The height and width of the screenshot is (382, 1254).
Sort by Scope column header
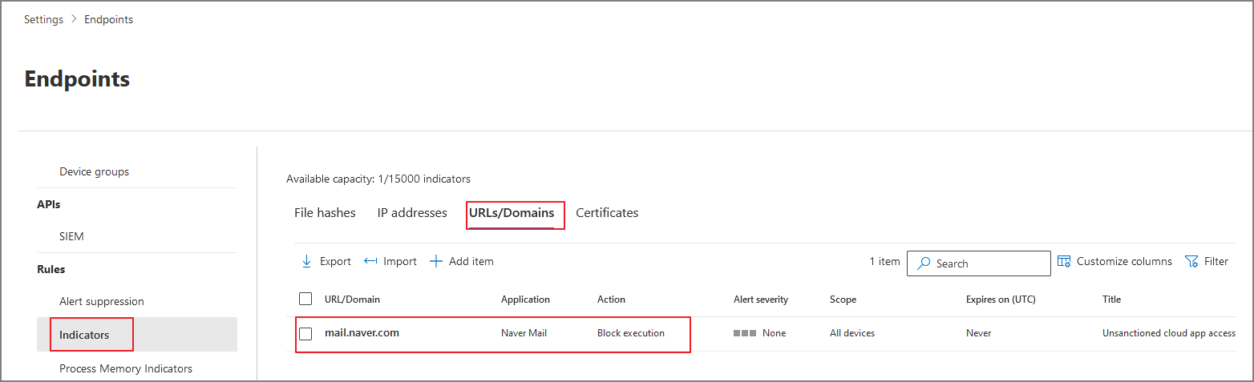843,299
